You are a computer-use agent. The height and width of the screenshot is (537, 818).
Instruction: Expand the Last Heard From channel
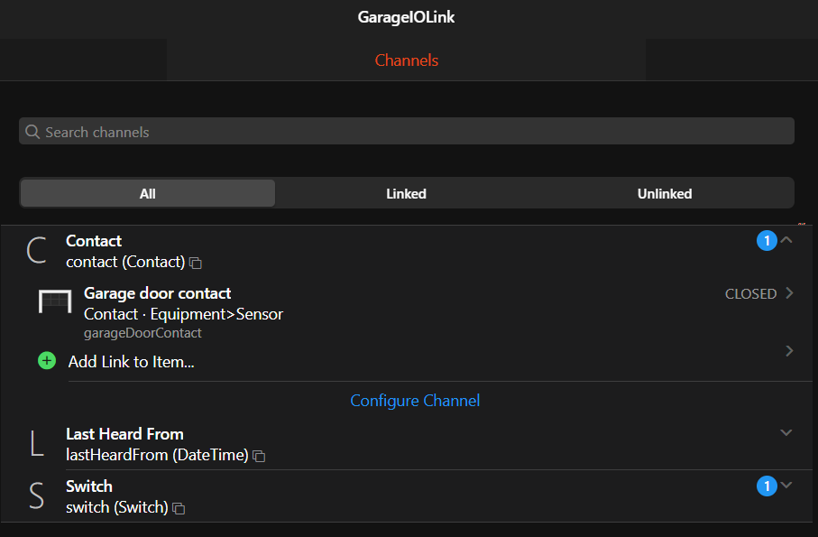(x=786, y=433)
